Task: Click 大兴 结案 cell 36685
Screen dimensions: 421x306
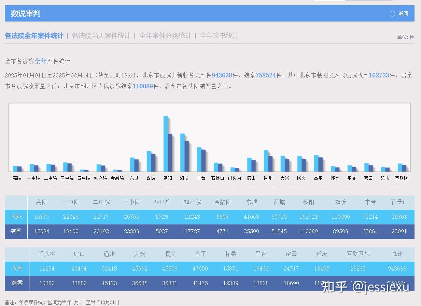Action: click(x=140, y=283)
